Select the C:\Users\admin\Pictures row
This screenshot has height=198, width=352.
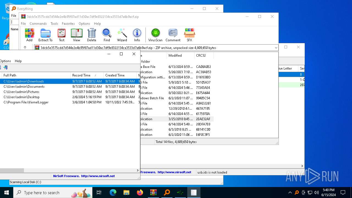[70, 92]
